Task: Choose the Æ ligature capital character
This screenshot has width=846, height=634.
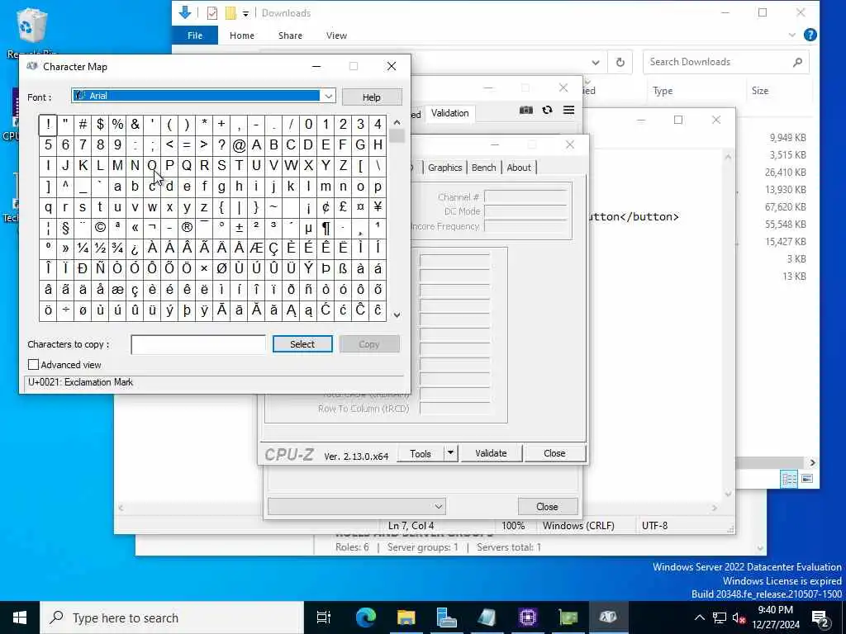Action: coord(256,248)
